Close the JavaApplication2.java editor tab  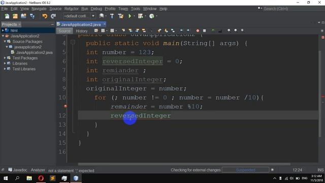point(105,24)
